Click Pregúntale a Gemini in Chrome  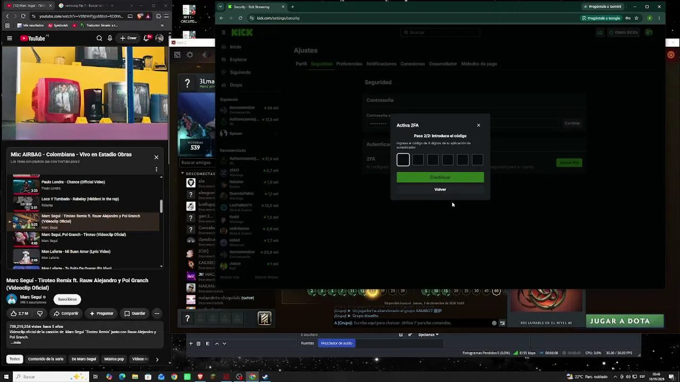click(x=602, y=7)
